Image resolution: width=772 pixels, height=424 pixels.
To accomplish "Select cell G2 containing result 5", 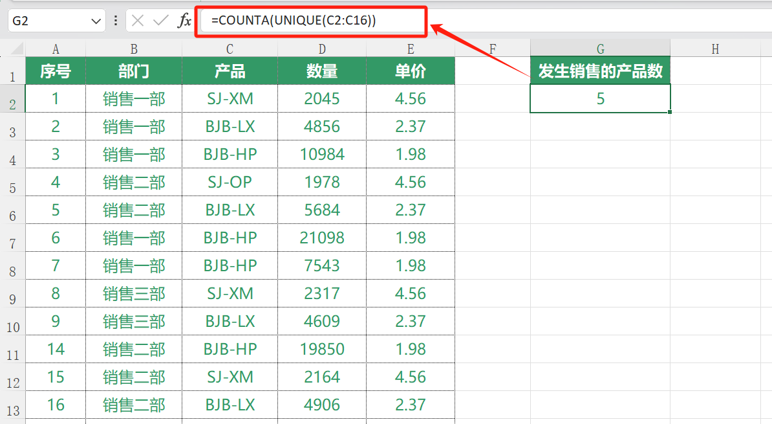I will (x=600, y=98).
